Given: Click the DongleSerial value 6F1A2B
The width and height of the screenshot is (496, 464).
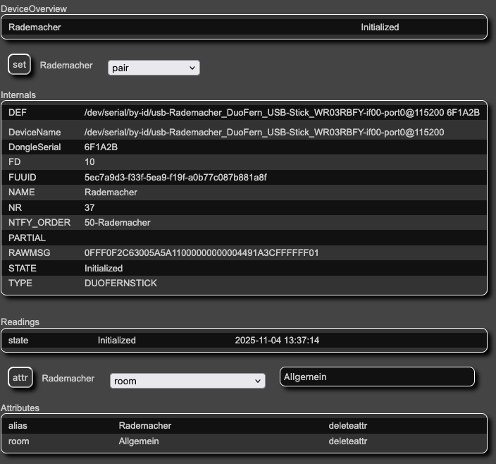Looking at the screenshot, I should click(101, 147).
